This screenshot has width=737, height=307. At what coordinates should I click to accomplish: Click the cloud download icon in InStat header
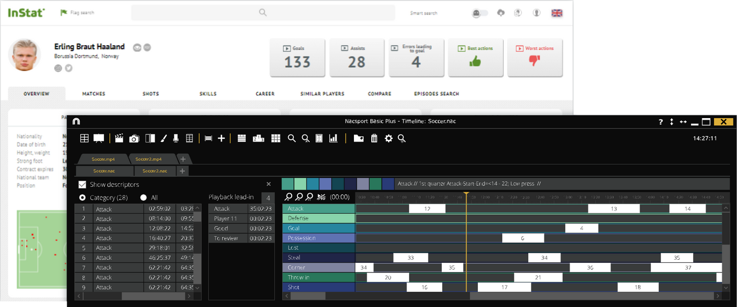[501, 13]
